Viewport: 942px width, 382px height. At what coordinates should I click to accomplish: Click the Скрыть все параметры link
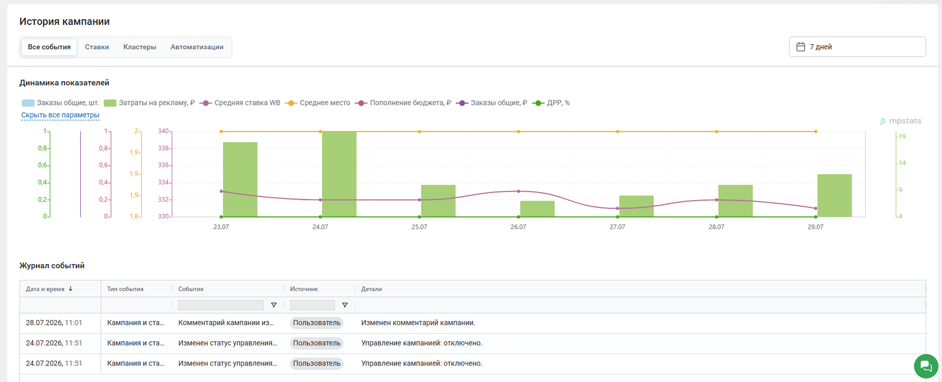pyautogui.click(x=60, y=115)
